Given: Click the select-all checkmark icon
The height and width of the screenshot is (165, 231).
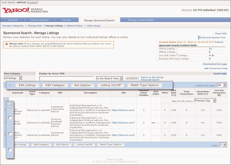Looking at the screenshot, I should pyautogui.click(x=10, y=105).
